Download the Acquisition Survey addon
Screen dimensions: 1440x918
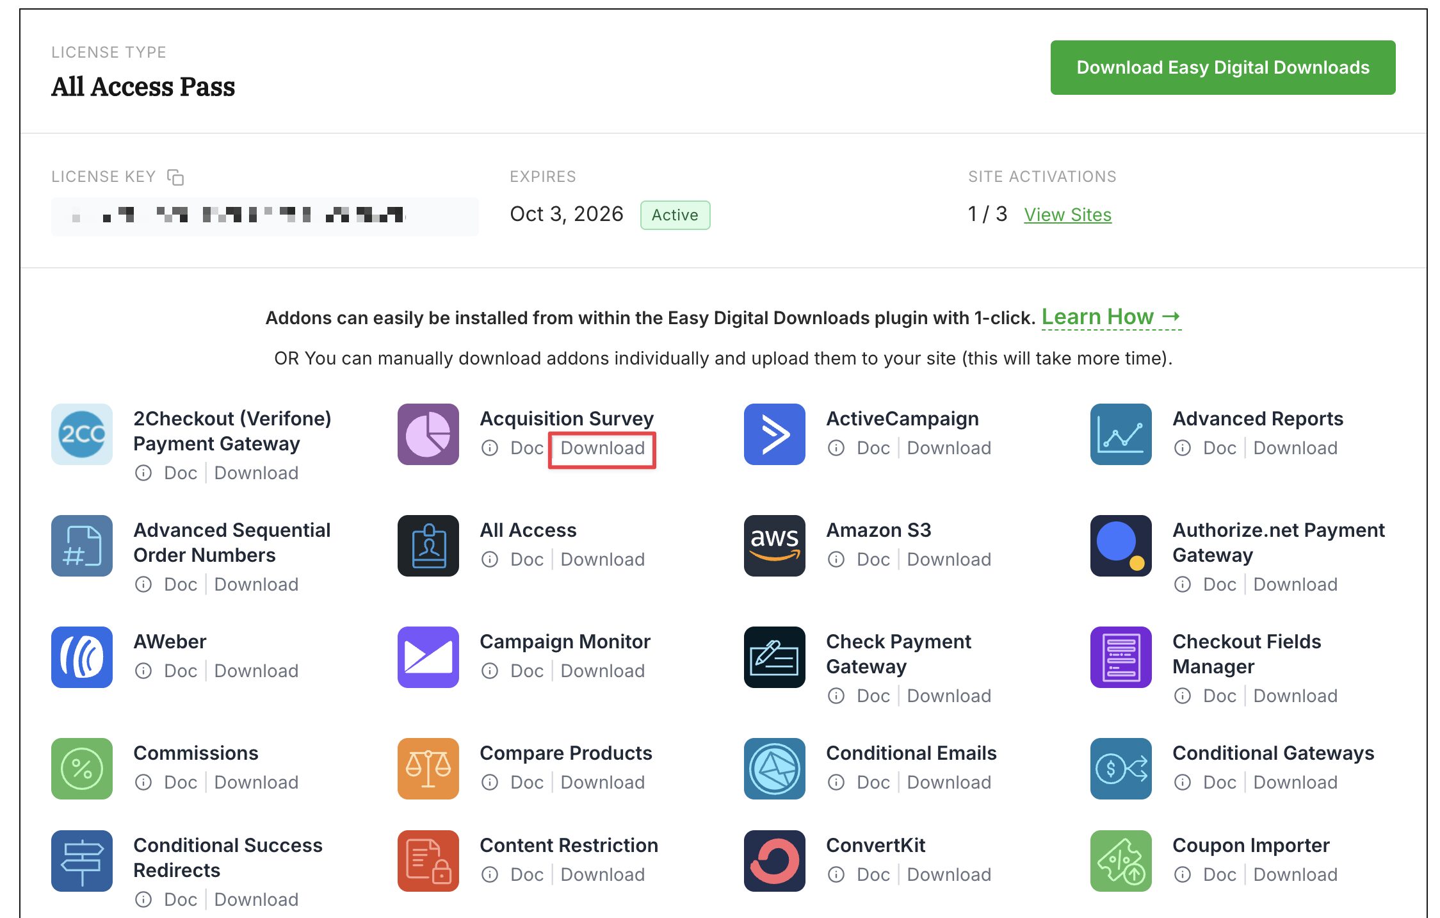tap(603, 448)
